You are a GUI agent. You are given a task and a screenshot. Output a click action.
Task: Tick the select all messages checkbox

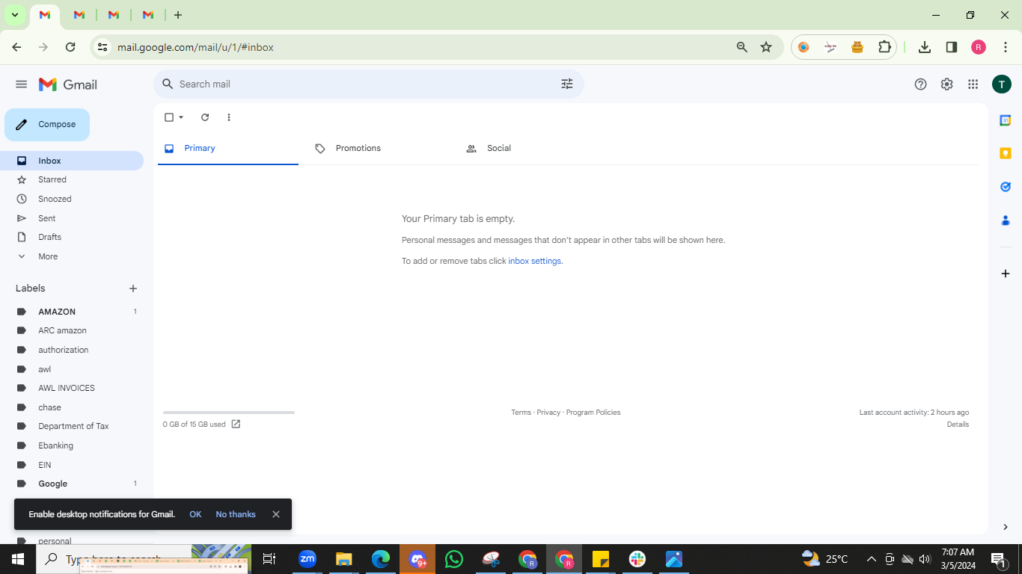tap(169, 117)
